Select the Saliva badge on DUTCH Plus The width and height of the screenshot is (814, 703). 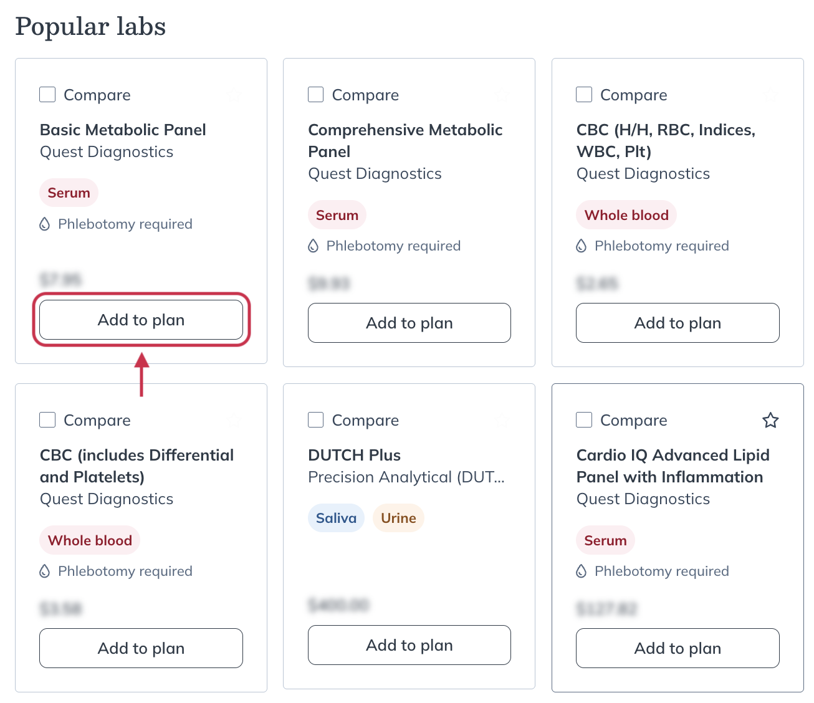pyautogui.click(x=336, y=518)
